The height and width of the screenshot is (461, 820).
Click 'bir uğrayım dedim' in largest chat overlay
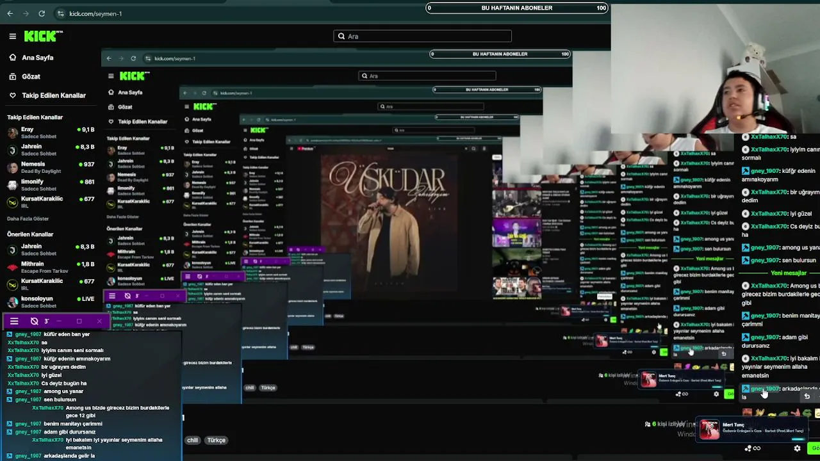(x=63, y=367)
